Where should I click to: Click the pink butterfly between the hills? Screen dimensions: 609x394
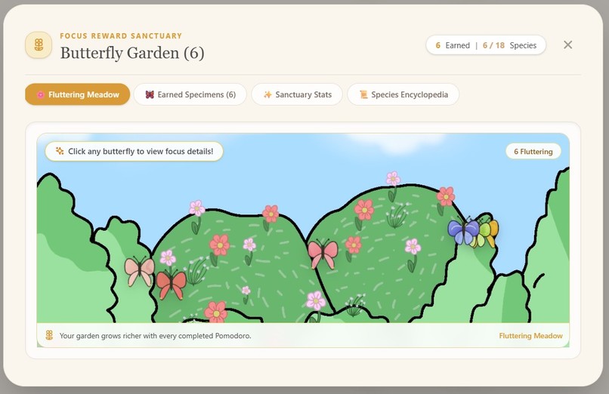[323, 254]
